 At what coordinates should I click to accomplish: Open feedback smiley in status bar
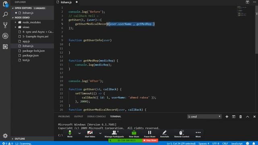pyautogui.click(x=248, y=143)
